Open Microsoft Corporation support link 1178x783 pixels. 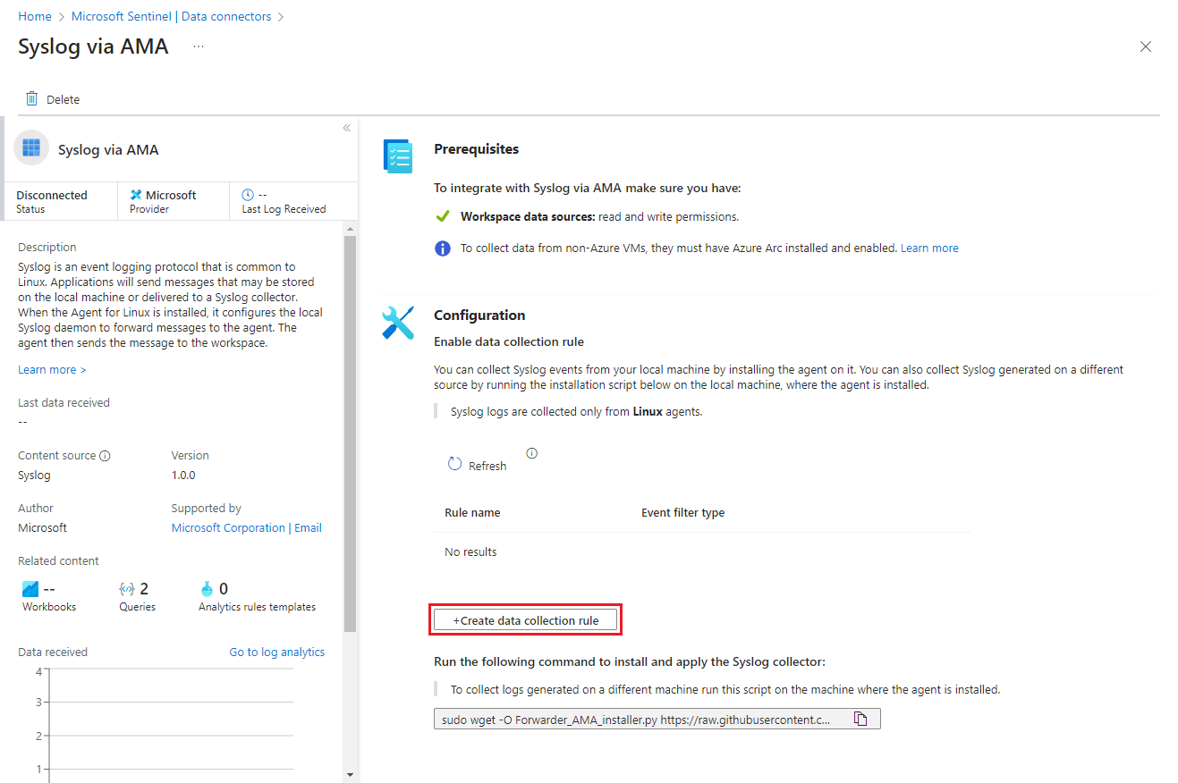click(x=228, y=527)
